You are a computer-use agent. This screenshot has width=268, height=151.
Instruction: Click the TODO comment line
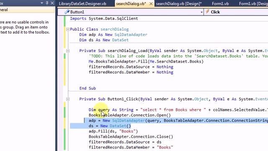(178, 56)
